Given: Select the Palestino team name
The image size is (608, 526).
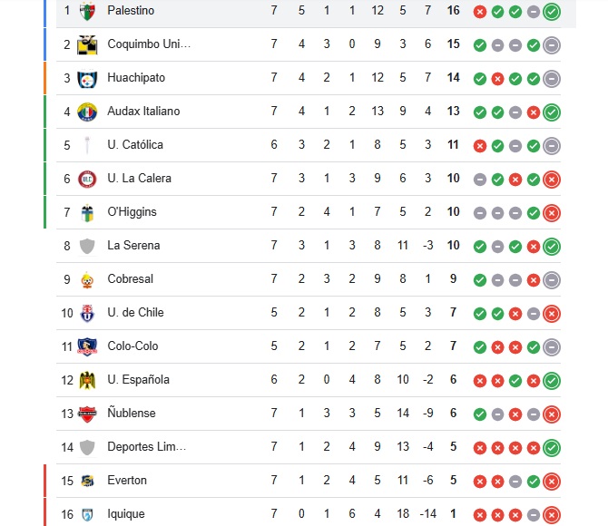Looking at the screenshot, I should click(x=131, y=11).
